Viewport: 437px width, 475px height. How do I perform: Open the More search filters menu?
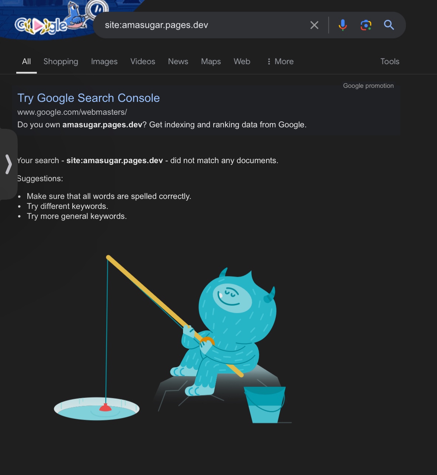[280, 62]
